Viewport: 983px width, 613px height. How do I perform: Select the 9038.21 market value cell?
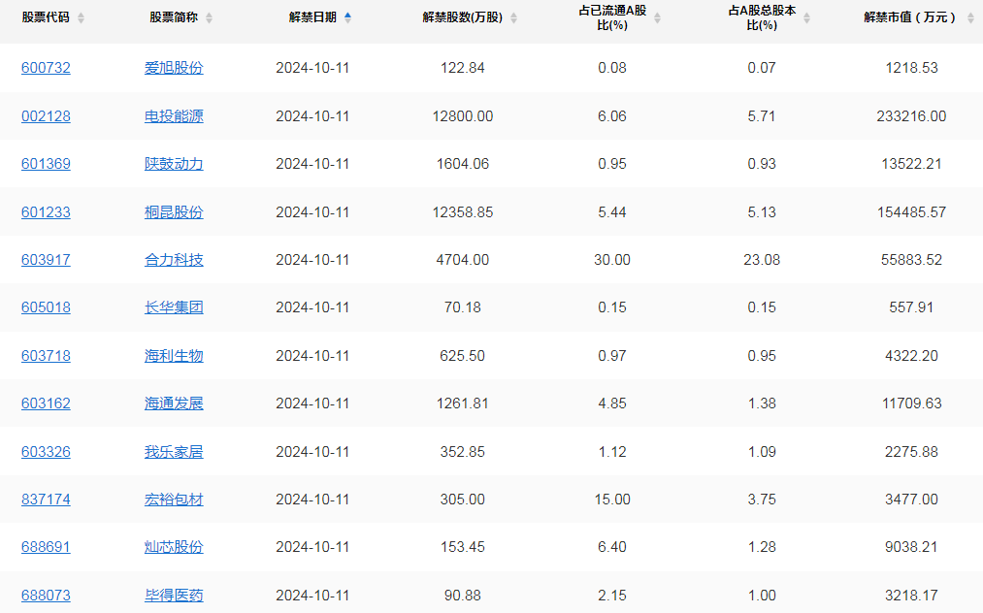coord(911,547)
